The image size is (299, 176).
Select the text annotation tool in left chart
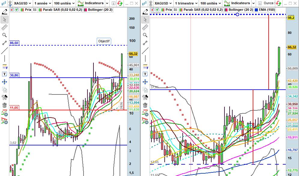pos(5,74)
